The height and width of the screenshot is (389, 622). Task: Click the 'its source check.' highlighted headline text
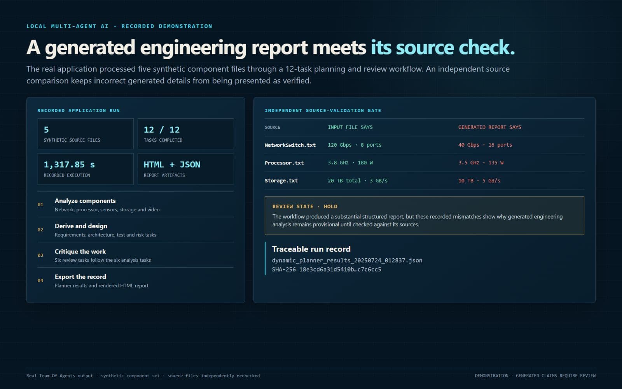pos(443,47)
